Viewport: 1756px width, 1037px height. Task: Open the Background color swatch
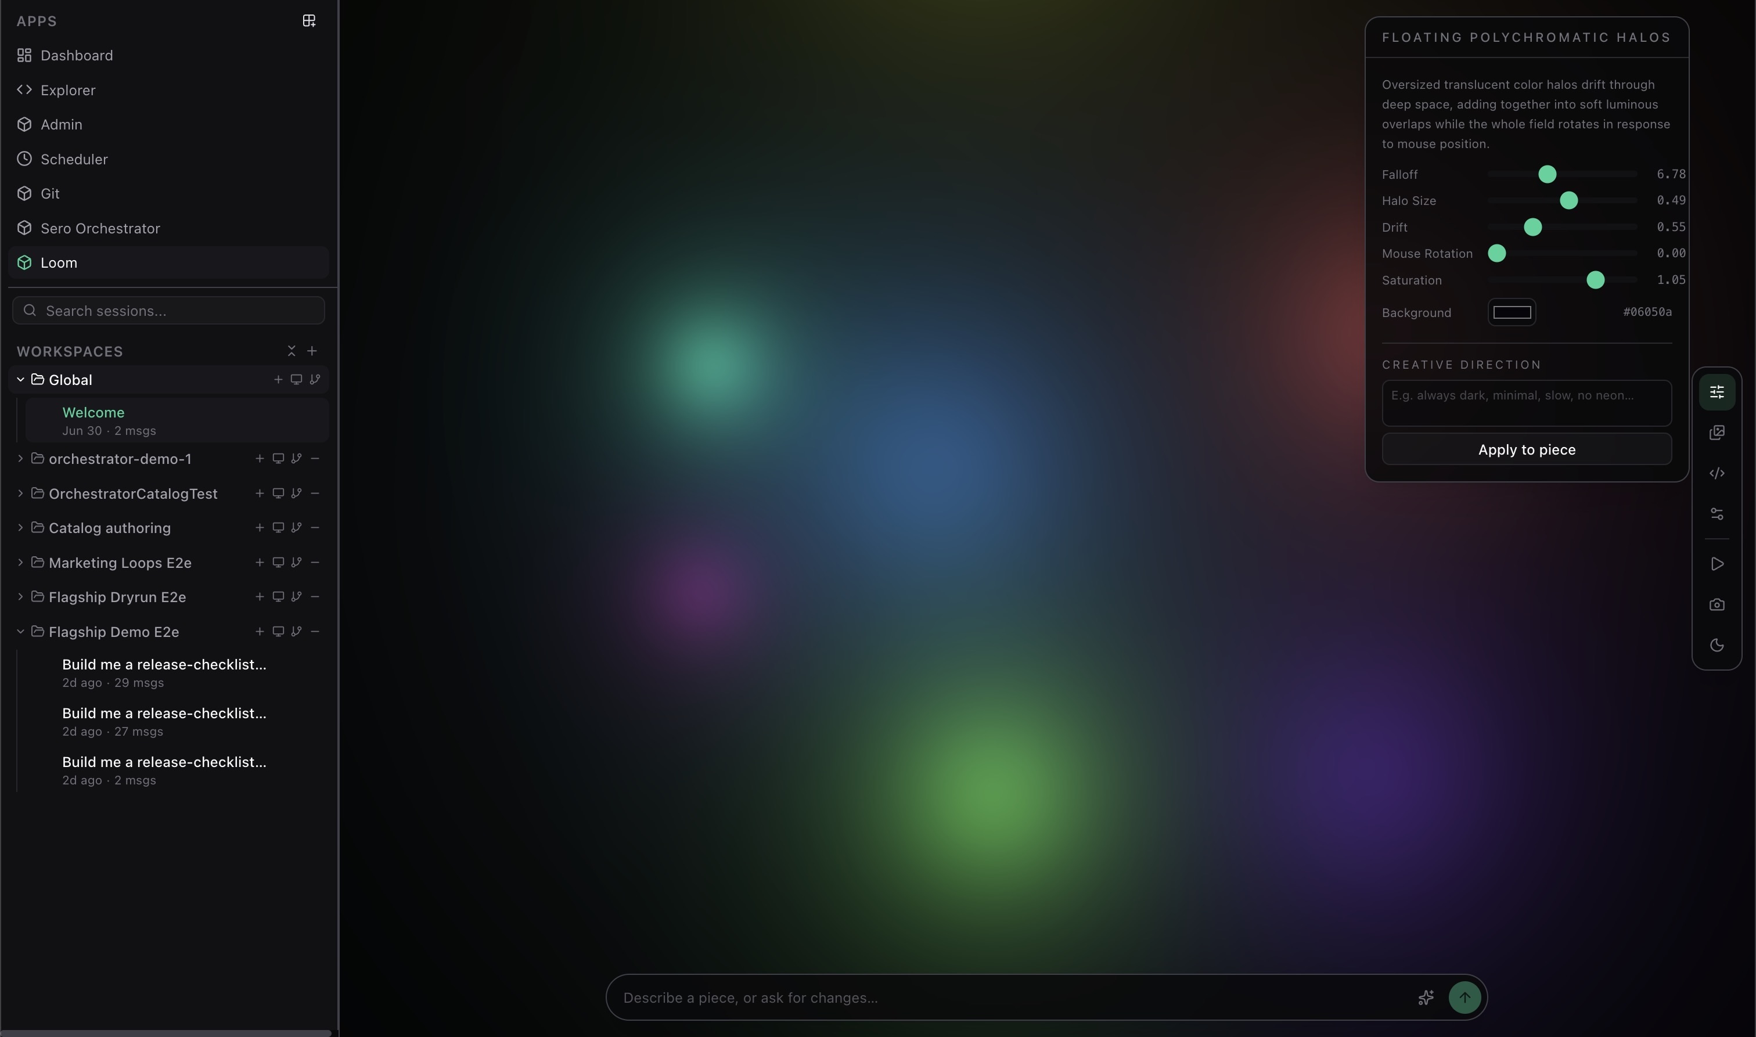tap(1512, 312)
